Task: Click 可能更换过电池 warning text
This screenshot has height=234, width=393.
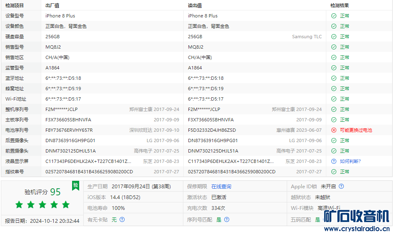Action: (355, 130)
